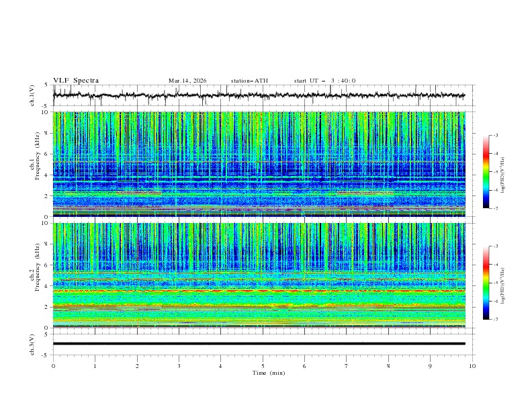Click the "-7" tick on ch.1 colorbar
The width and height of the screenshot is (532, 411).
[496, 208]
